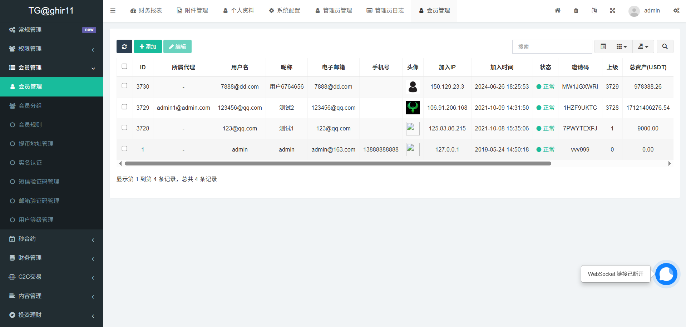Select the checkbox for user ID 3730
This screenshot has width=686, height=327.
124,86
